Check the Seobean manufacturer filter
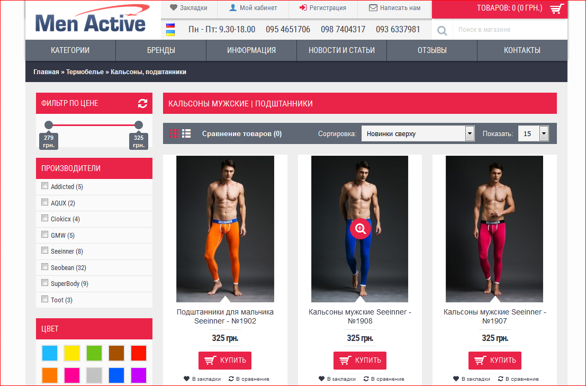586x386 pixels. 45,267
